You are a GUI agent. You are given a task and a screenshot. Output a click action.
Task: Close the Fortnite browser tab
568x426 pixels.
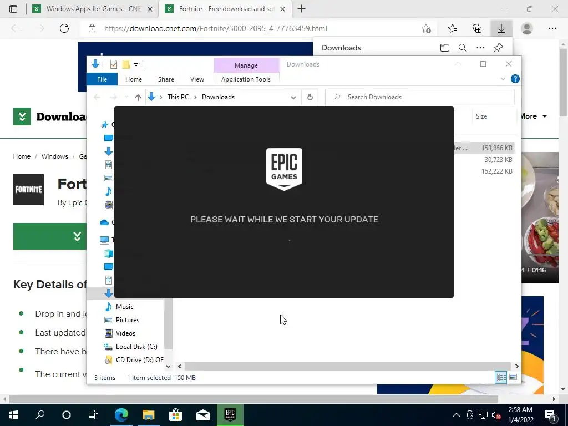click(x=282, y=9)
